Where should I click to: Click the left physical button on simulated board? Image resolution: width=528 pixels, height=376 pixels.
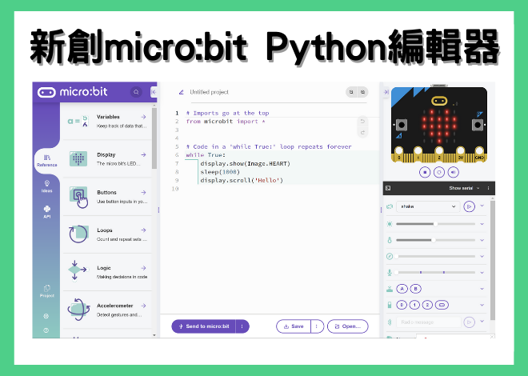(401, 126)
